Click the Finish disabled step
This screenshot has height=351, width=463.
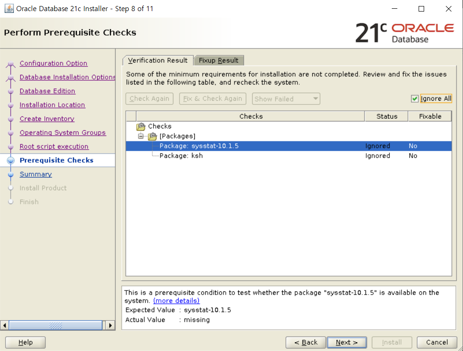coord(29,202)
